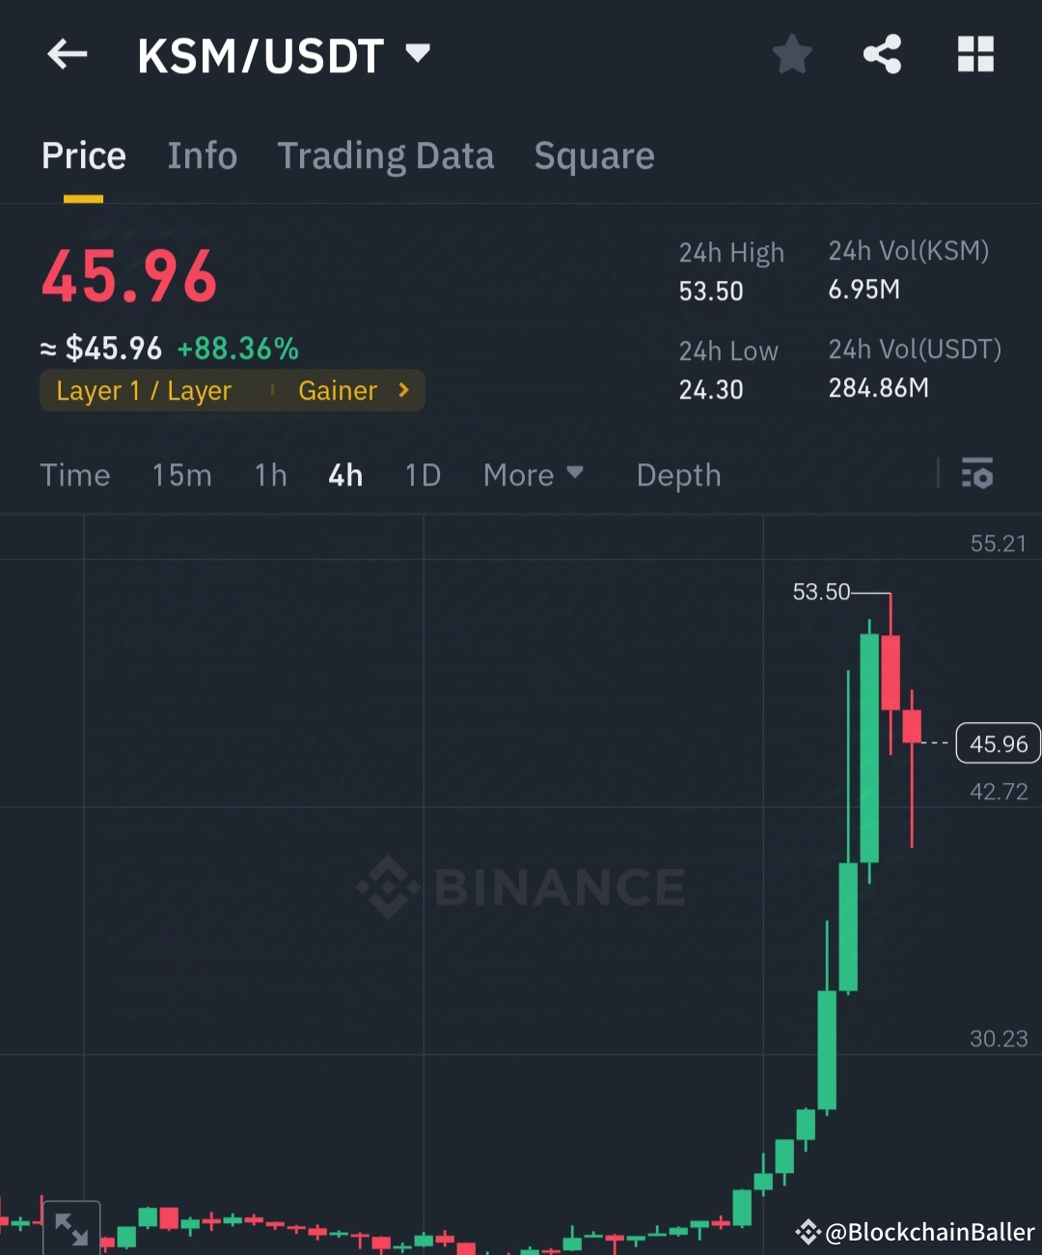Switch to the 1D timeframe
The height and width of the screenshot is (1255, 1042).
click(421, 474)
